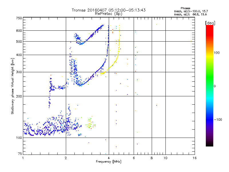Image resolution: width=229 pixels, height=172 pixels.
Task: Click the '400' y-axis tick label
Action: click(19, 55)
